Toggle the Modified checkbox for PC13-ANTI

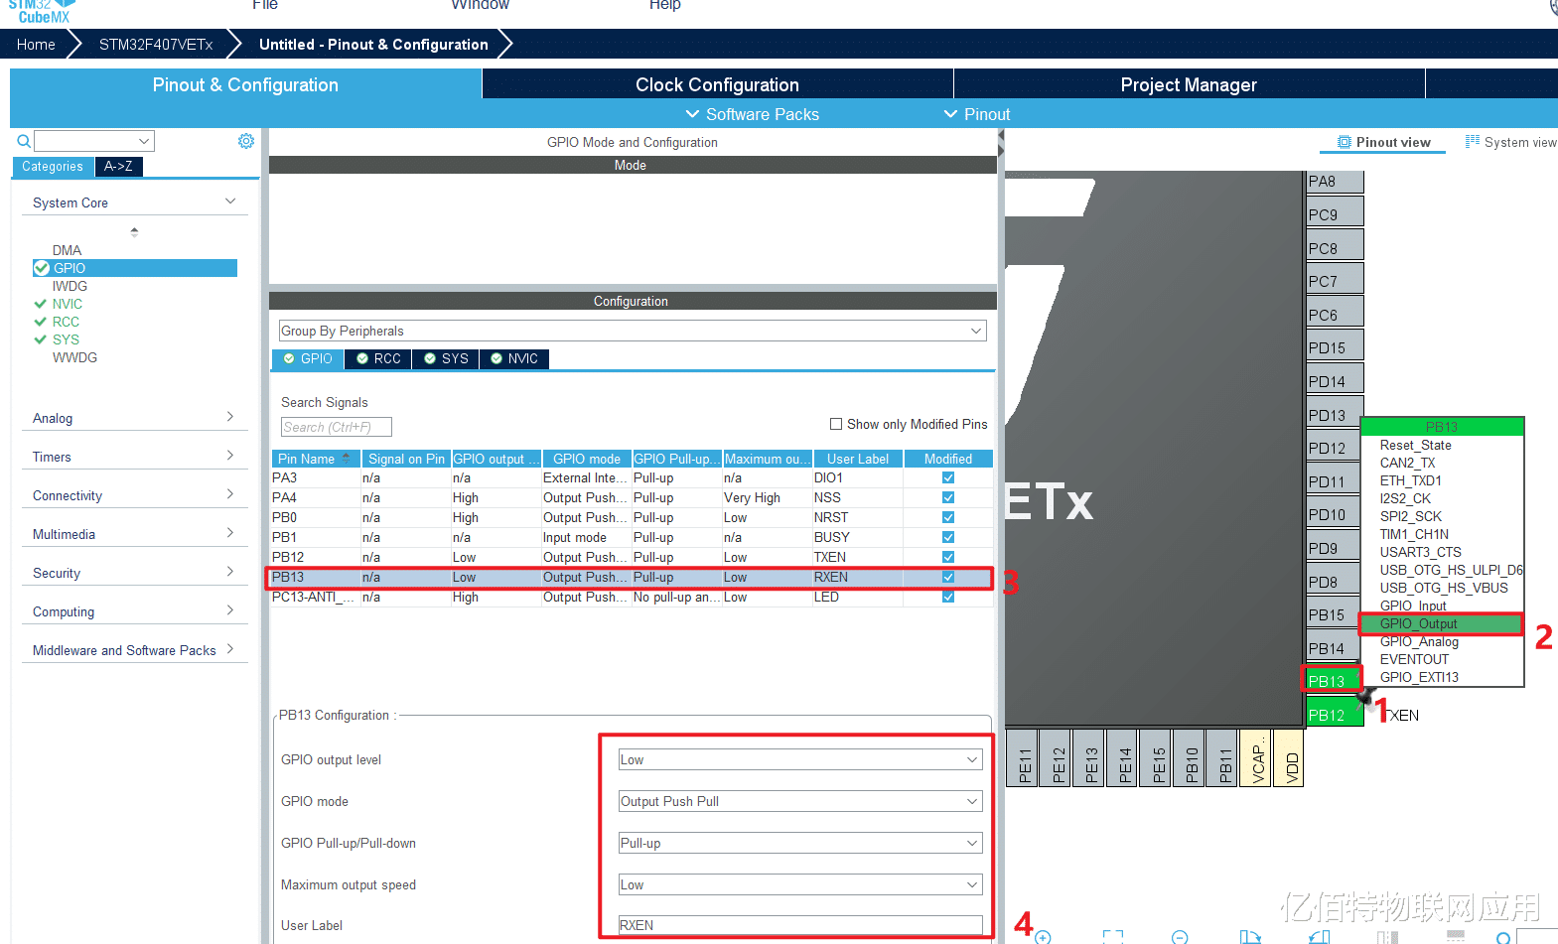coord(948,597)
